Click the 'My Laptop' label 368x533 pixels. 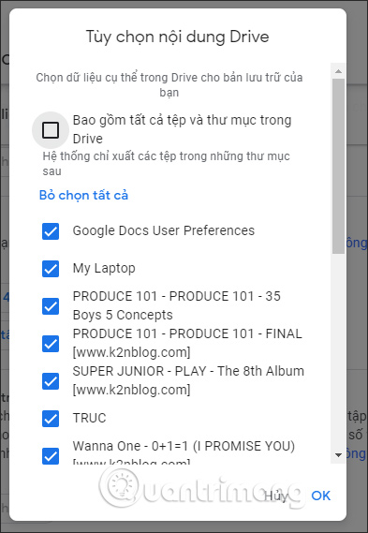point(104,269)
